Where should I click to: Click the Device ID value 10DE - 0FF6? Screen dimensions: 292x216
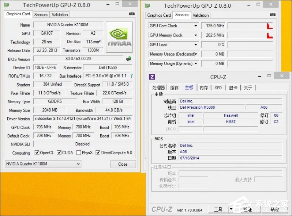pos(45,67)
